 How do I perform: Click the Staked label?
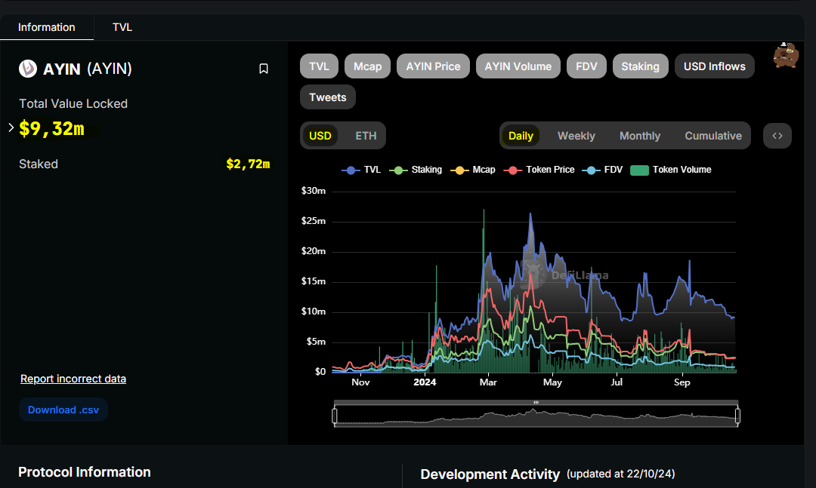[39, 164]
